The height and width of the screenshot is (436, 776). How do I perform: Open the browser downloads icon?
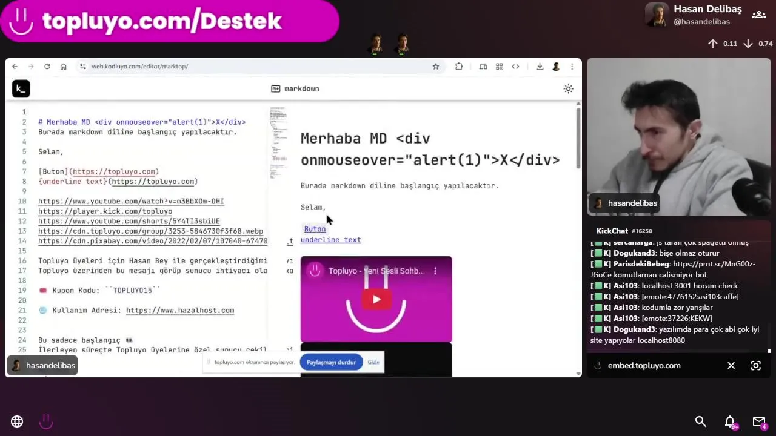click(540, 67)
